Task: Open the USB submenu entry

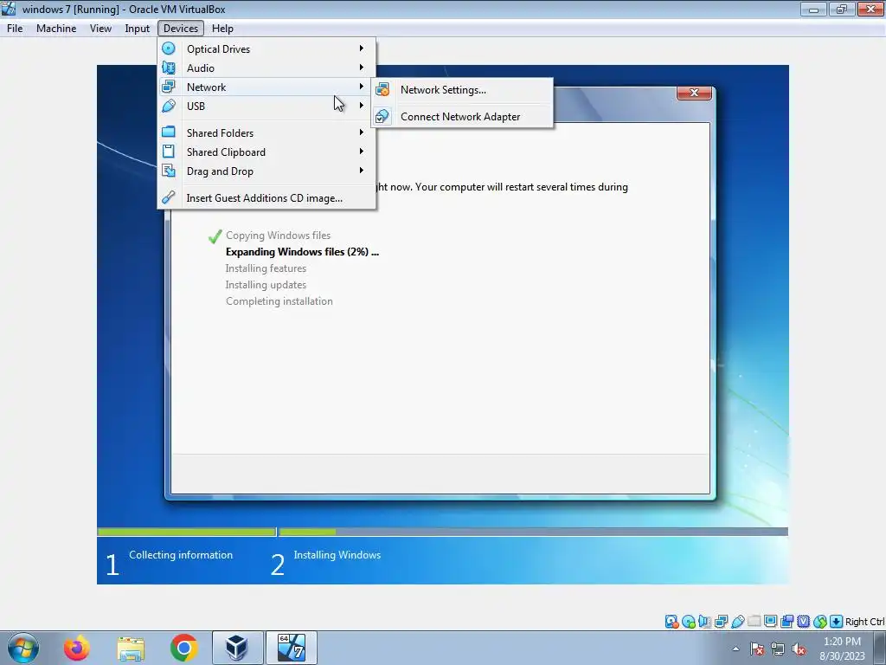Action: coord(266,106)
